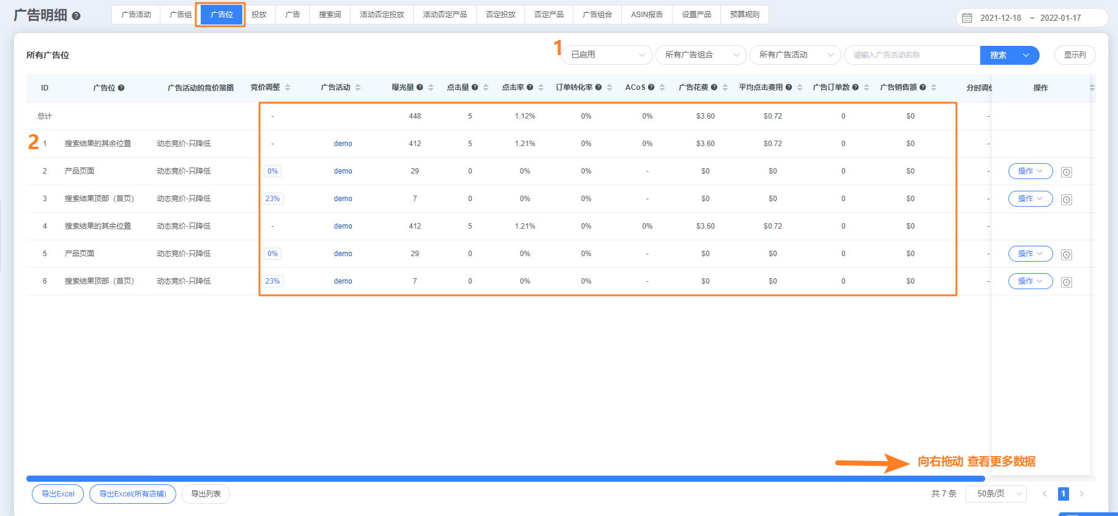Expand the 操作 dropdown in row 5
The height and width of the screenshot is (516, 1118).
(1030, 254)
